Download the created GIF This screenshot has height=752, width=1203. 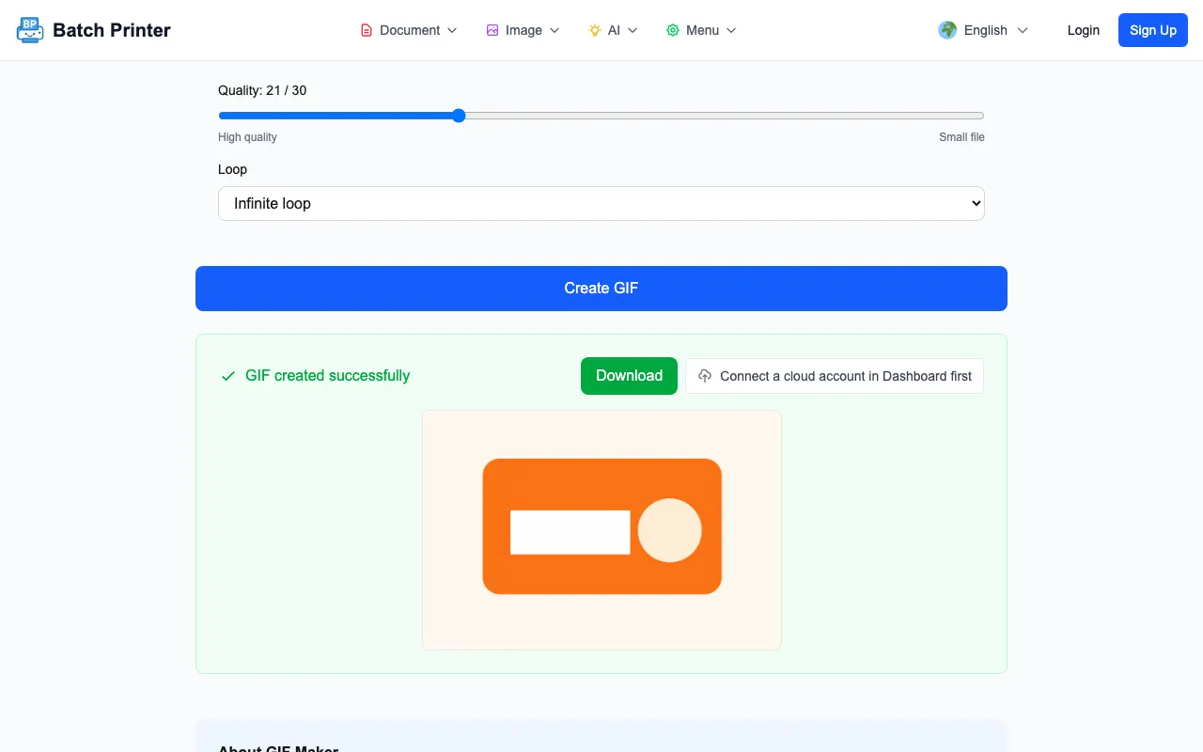tap(629, 376)
